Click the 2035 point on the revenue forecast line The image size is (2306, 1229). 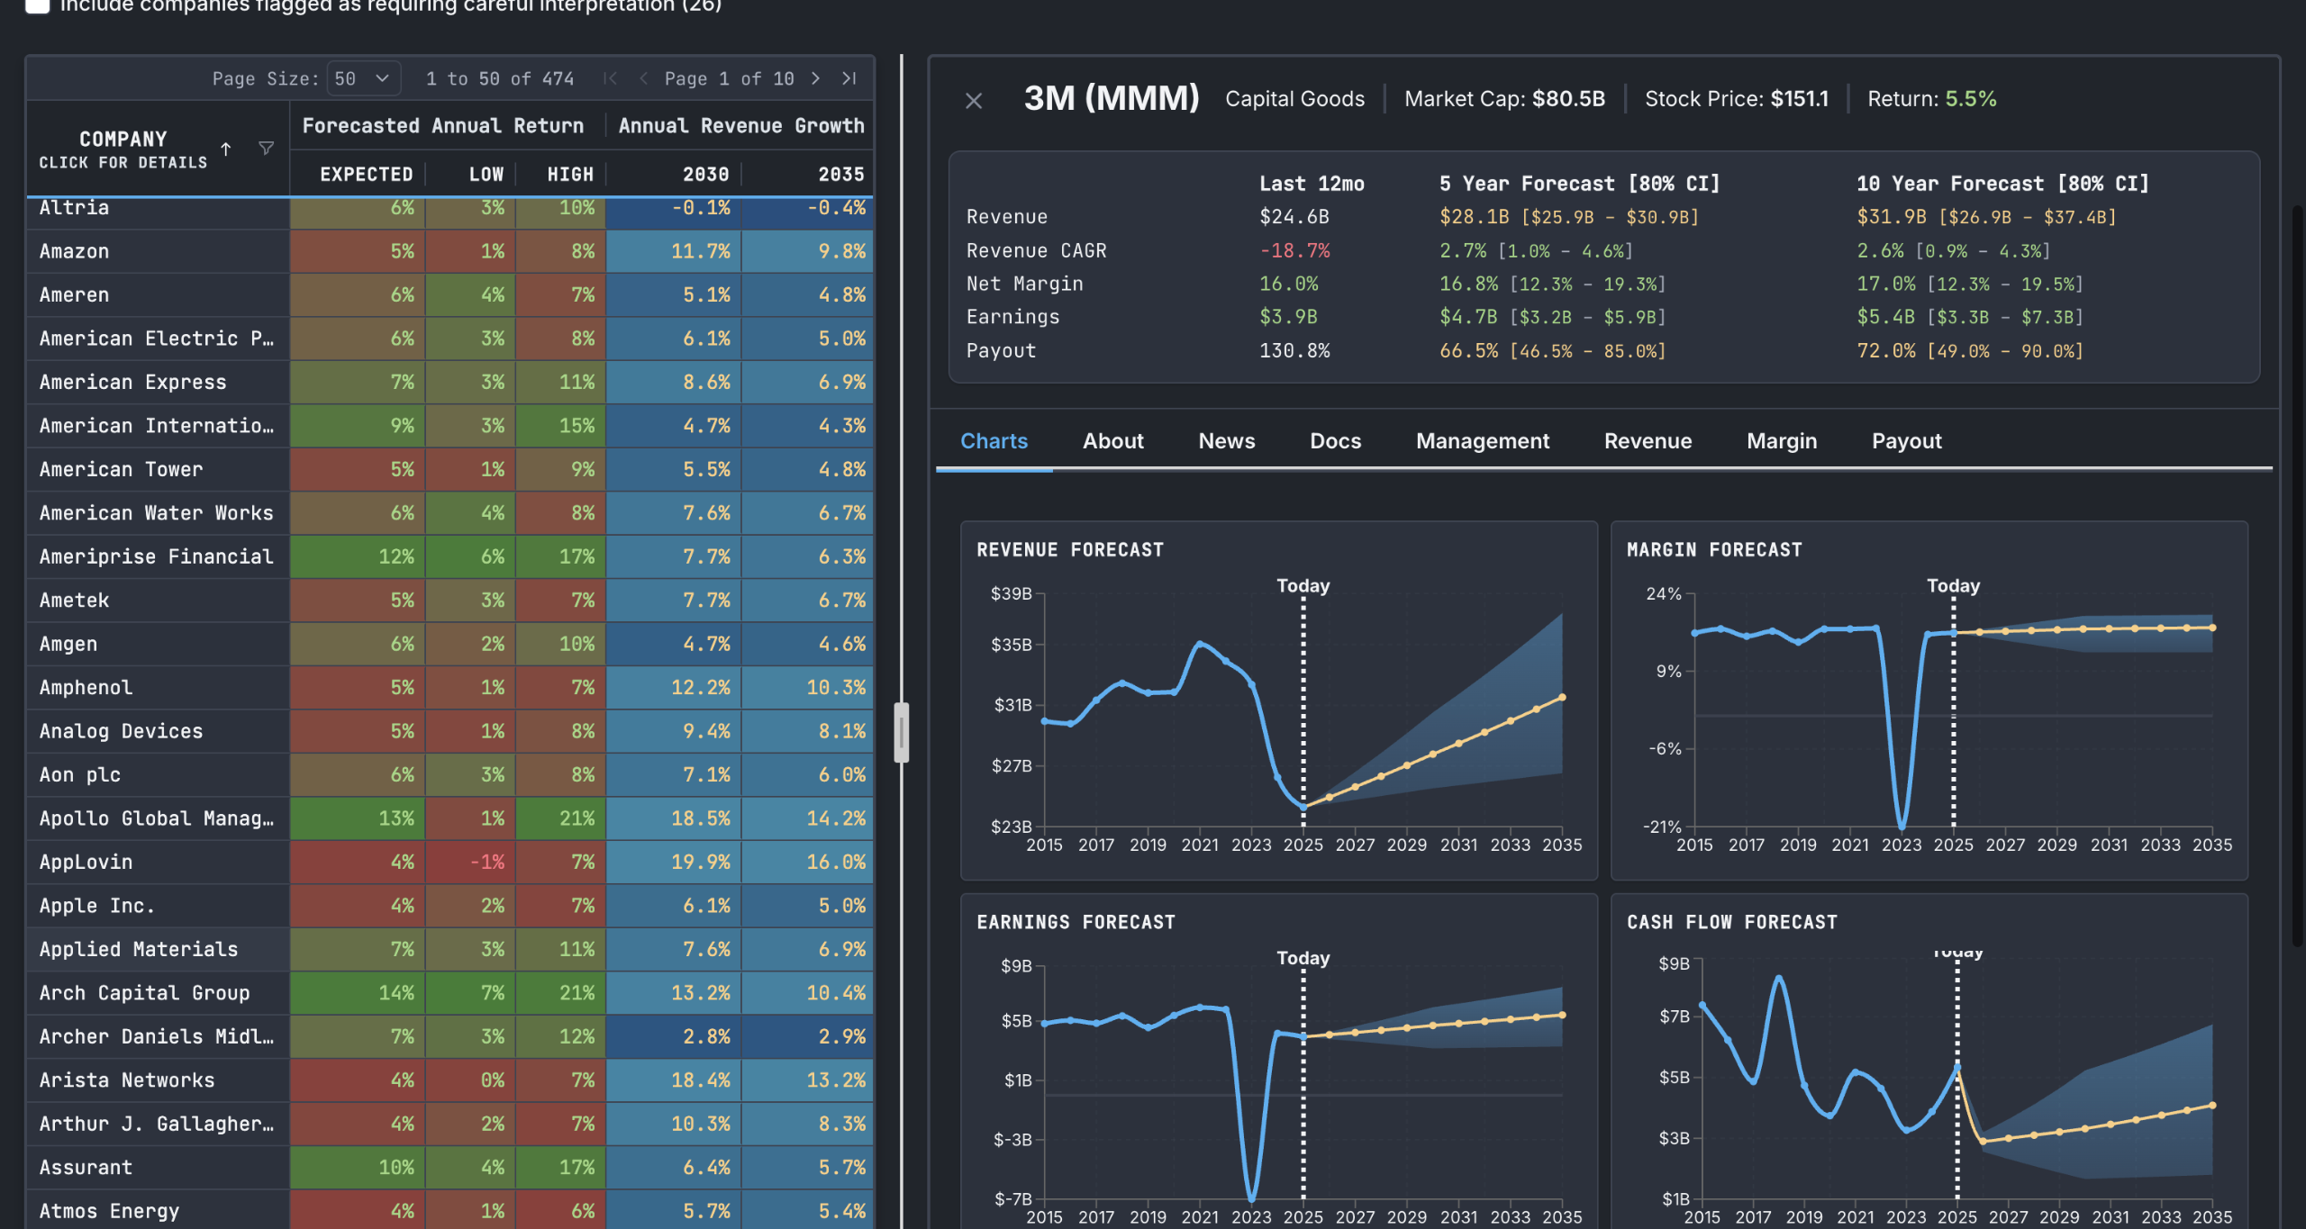(1562, 698)
